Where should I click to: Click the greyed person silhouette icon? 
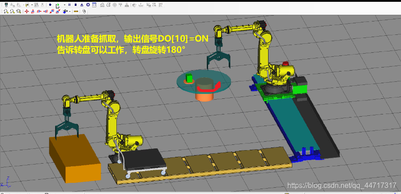click(x=127, y=5)
